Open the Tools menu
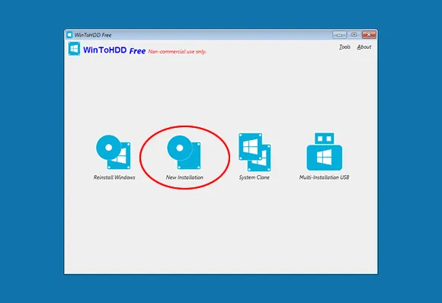 point(344,47)
